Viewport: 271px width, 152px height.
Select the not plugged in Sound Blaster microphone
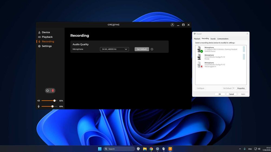coord(221,65)
